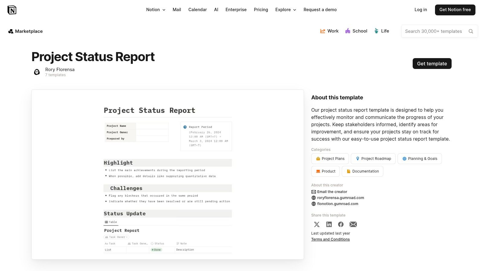Viewport: 483px width, 271px height.
Task: Share the template on Facebook
Action: coord(341,224)
